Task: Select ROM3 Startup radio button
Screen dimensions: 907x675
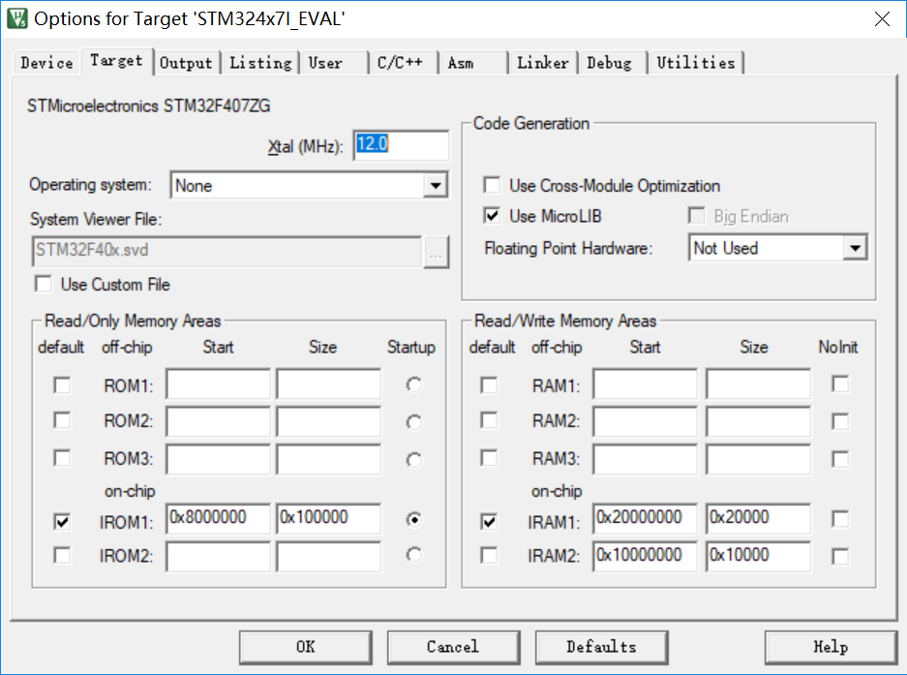Action: pos(413,460)
